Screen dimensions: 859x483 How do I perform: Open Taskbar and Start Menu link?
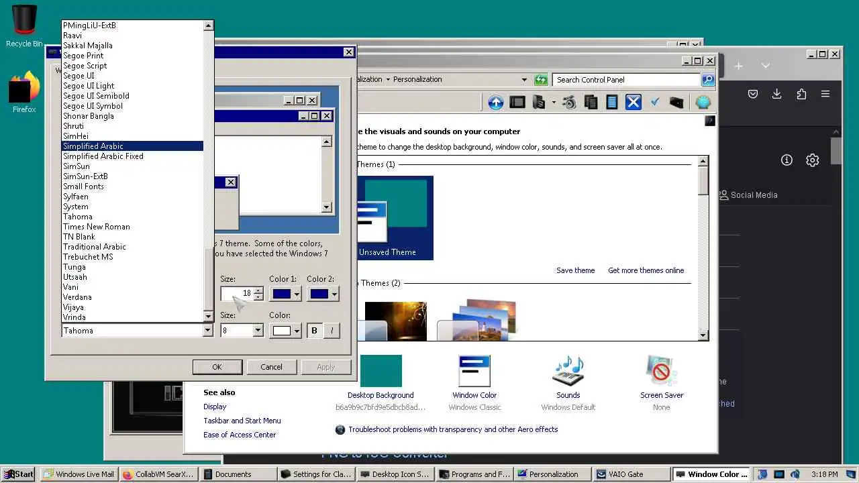click(x=242, y=421)
